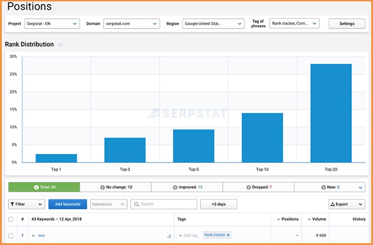The width and height of the screenshot is (373, 245).
Task: Switch to the New: 0 tab
Action: pyautogui.click(x=330, y=187)
